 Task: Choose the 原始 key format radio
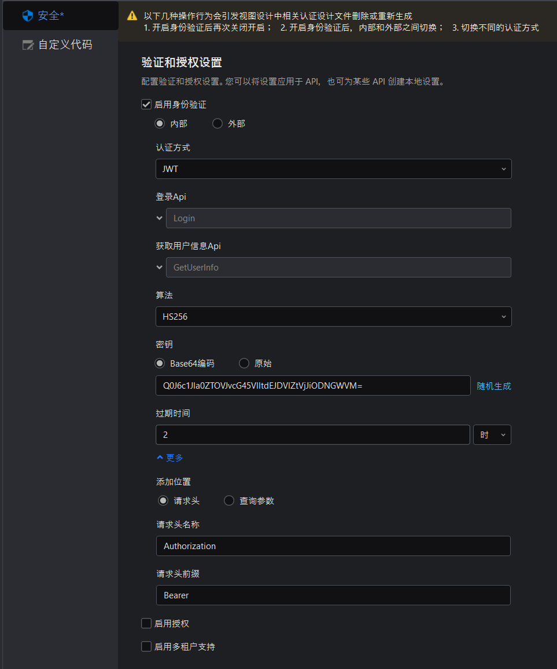(x=244, y=364)
